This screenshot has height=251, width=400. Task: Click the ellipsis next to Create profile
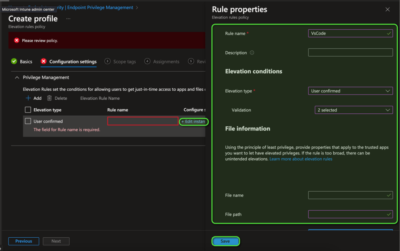pos(68,19)
